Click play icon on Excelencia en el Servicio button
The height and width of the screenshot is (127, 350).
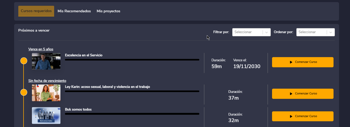tap(291, 62)
